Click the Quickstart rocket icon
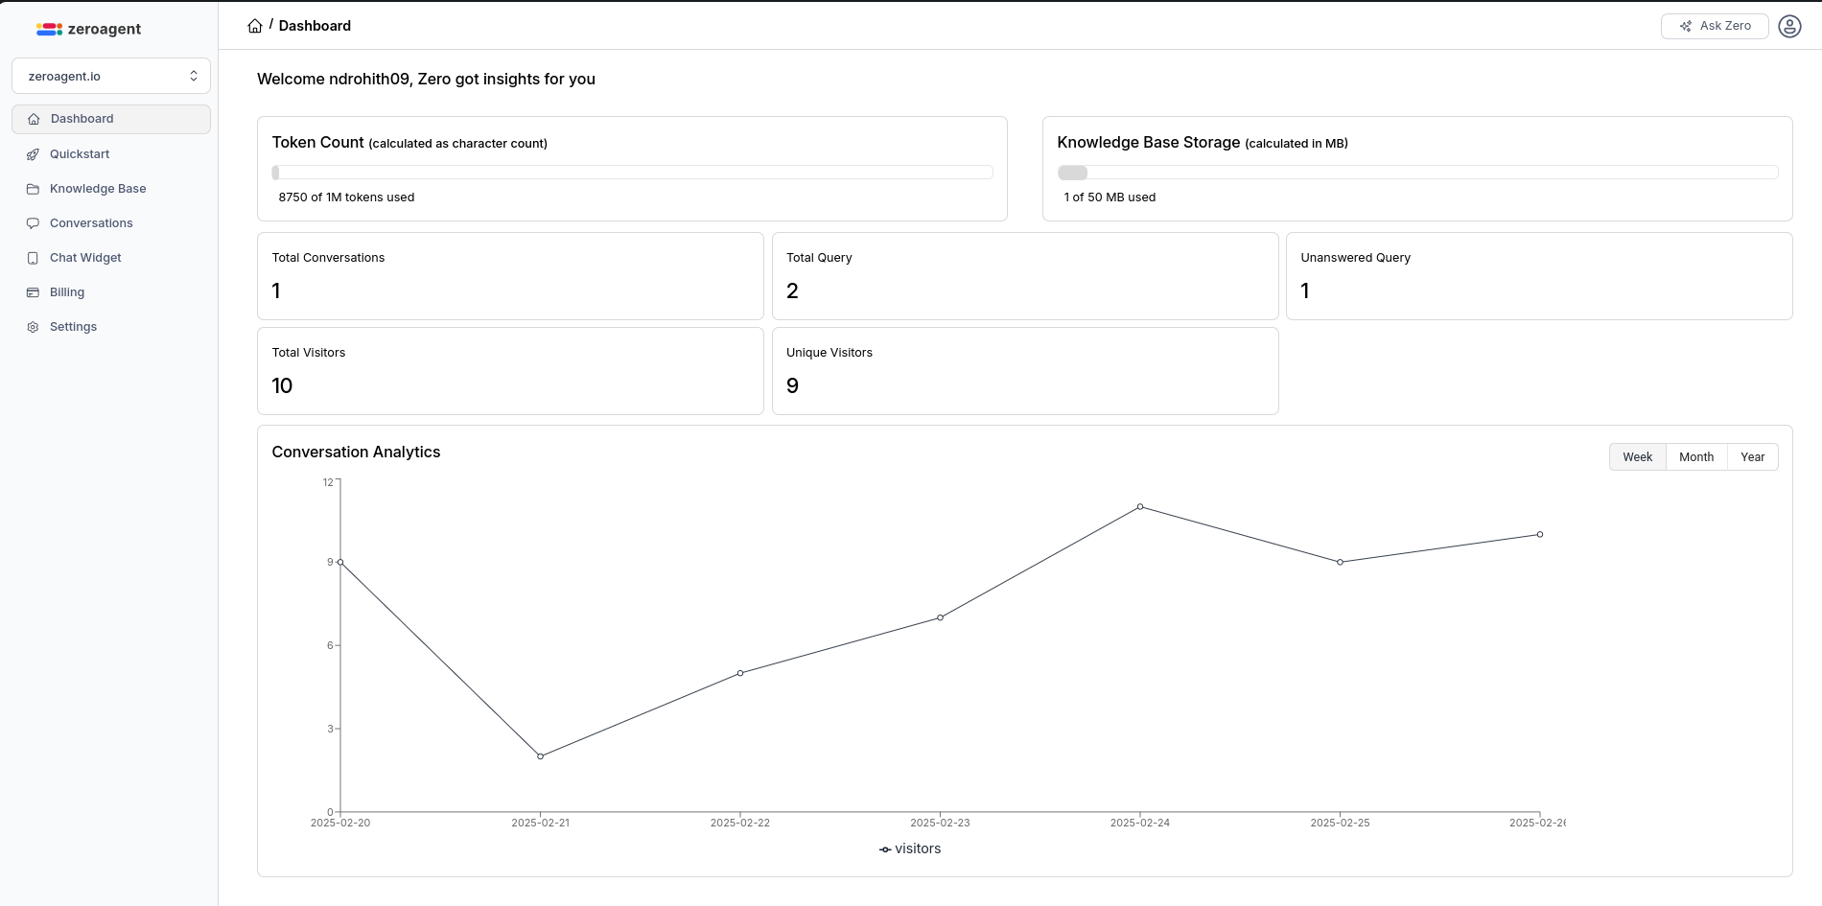Image resolution: width=1822 pixels, height=906 pixels. pos(33,153)
